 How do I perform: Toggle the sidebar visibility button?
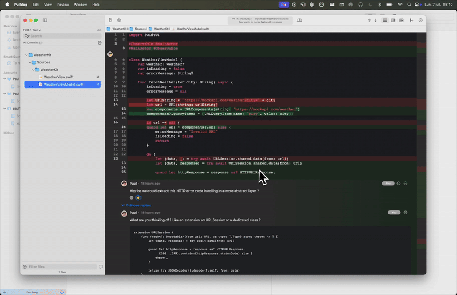[x=45, y=21]
